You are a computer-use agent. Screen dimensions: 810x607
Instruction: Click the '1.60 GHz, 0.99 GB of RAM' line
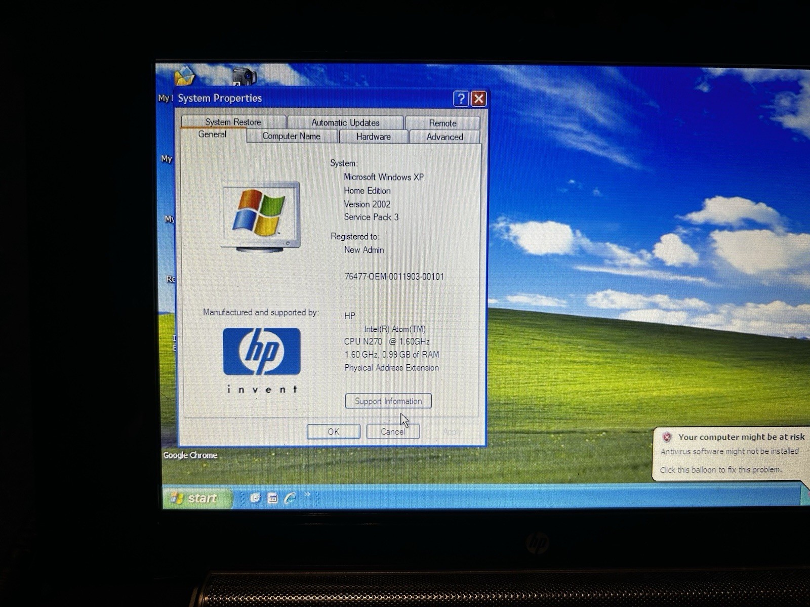pyautogui.click(x=392, y=355)
